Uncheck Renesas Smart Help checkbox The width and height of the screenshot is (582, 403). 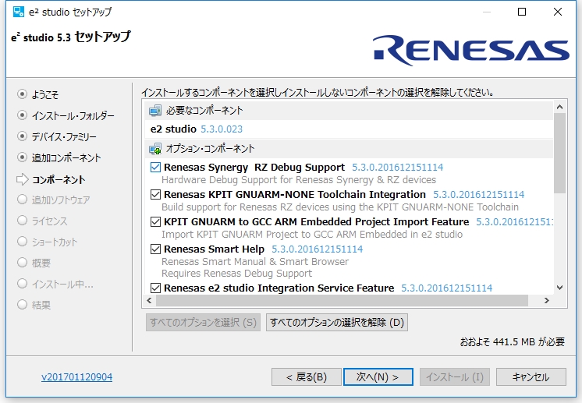tap(155, 249)
